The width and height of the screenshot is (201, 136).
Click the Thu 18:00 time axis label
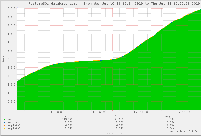[183, 112]
